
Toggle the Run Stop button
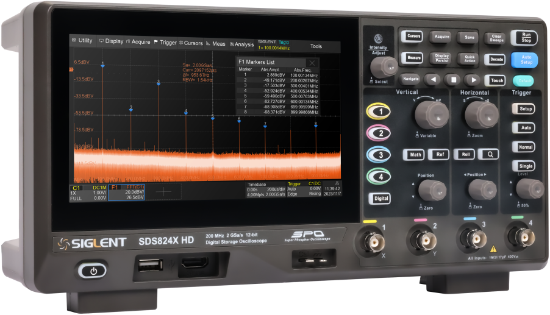(526, 38)
